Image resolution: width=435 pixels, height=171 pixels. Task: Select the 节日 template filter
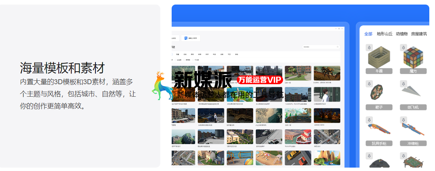229,55
